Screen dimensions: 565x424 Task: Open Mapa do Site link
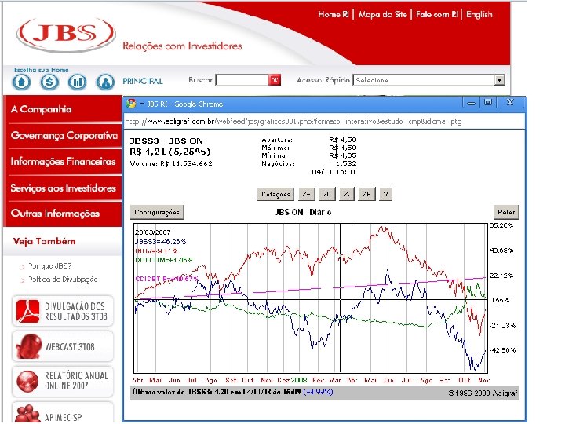coord(382,14)
